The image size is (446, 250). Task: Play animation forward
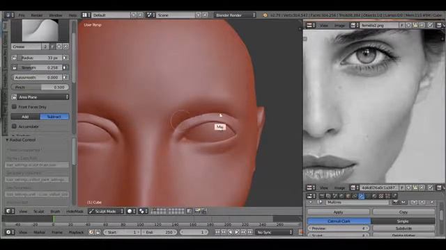click(237, 232)
